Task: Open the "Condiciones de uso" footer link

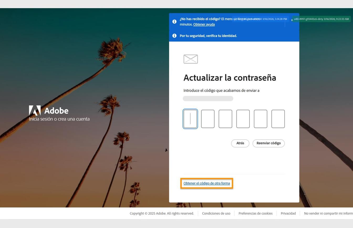Action: coord(216,213)
